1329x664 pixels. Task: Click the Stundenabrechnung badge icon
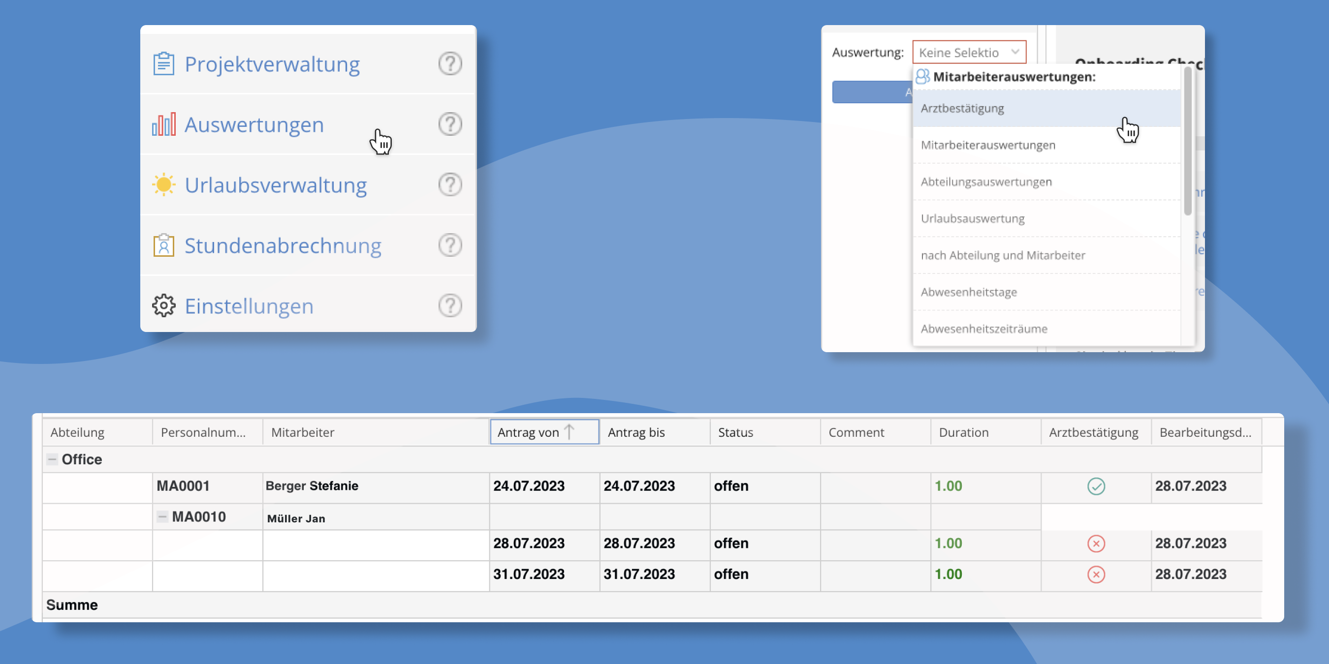coord(163,245)
